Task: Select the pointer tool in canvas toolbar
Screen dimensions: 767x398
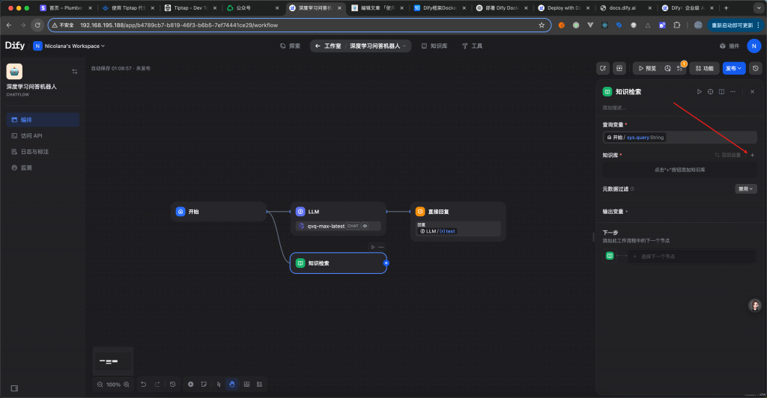Action: pyautogui.click(x=219, y=384)
